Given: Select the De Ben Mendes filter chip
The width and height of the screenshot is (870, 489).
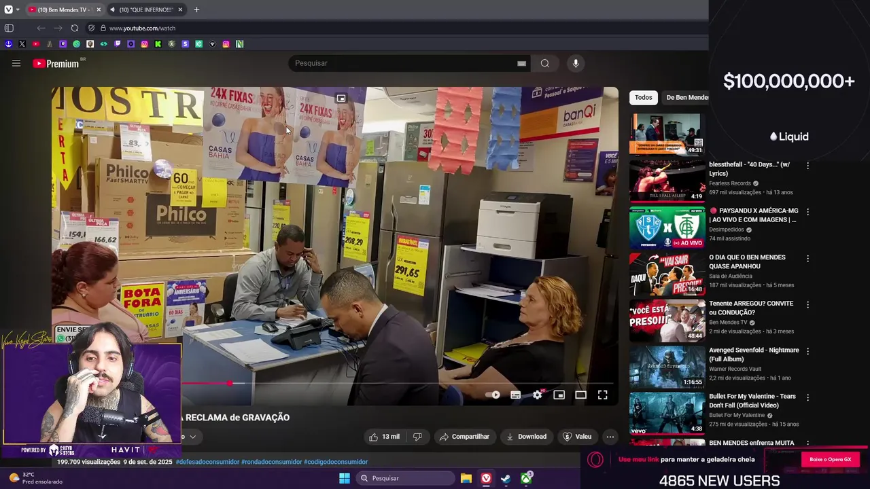Looking at the screenshot, I should pyautogui.click(x=686, y=97).
